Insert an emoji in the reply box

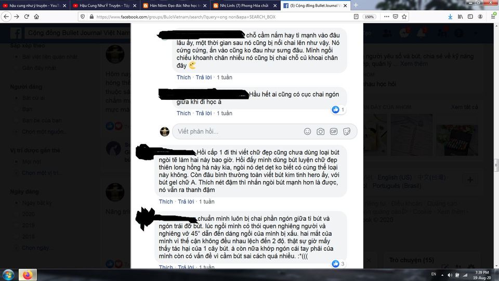pyautogui.click(x=307, y=132)
